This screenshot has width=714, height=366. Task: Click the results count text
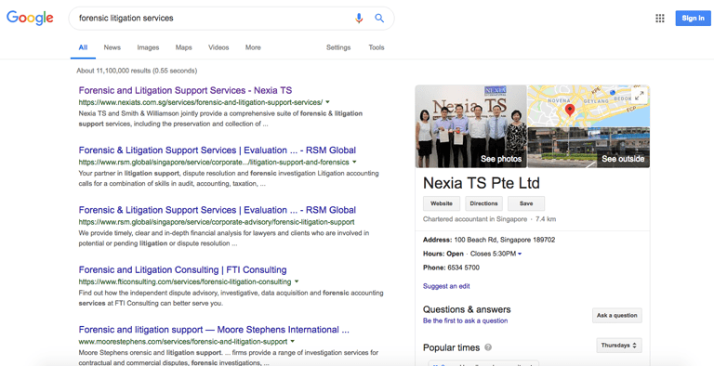137,71
